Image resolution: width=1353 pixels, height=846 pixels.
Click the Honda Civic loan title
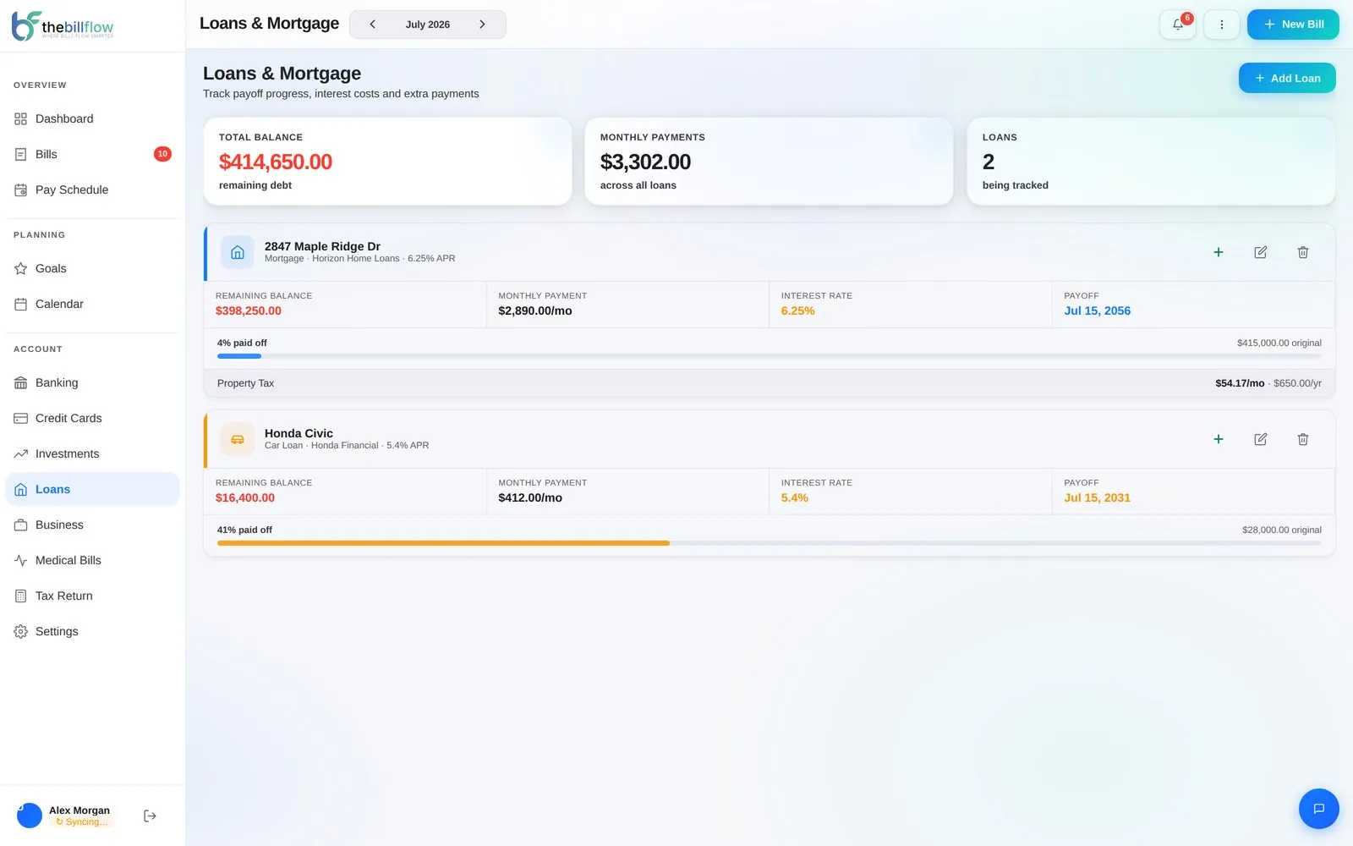299,433
